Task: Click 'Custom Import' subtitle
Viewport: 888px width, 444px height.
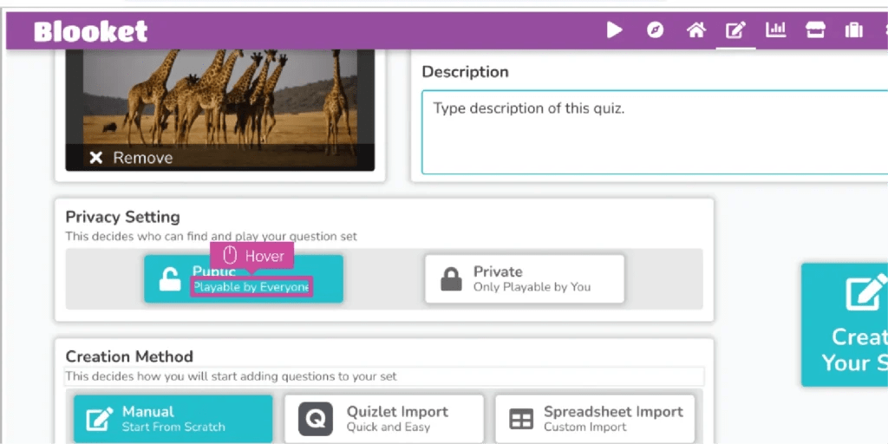Action: (x=585, y=427)
